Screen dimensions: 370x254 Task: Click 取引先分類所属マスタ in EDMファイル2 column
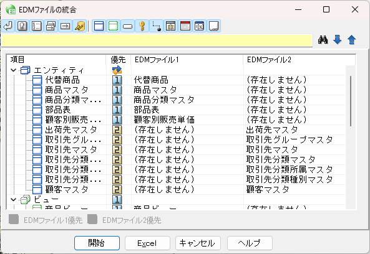pyautogui.click(x=290, y=170)
